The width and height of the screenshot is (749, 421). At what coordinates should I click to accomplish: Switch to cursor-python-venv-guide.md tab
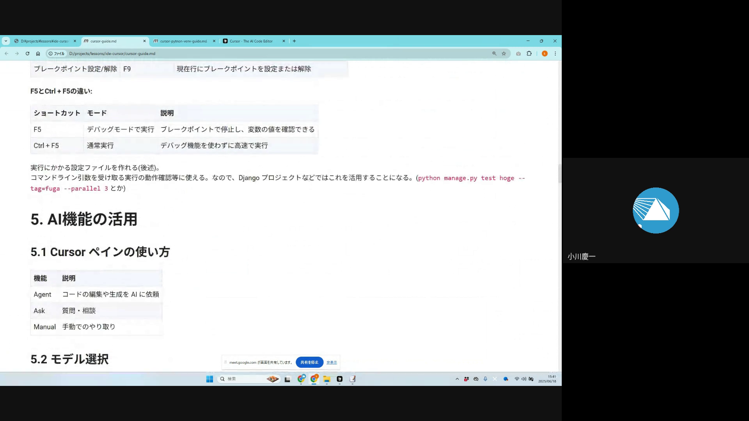(183, 41)
